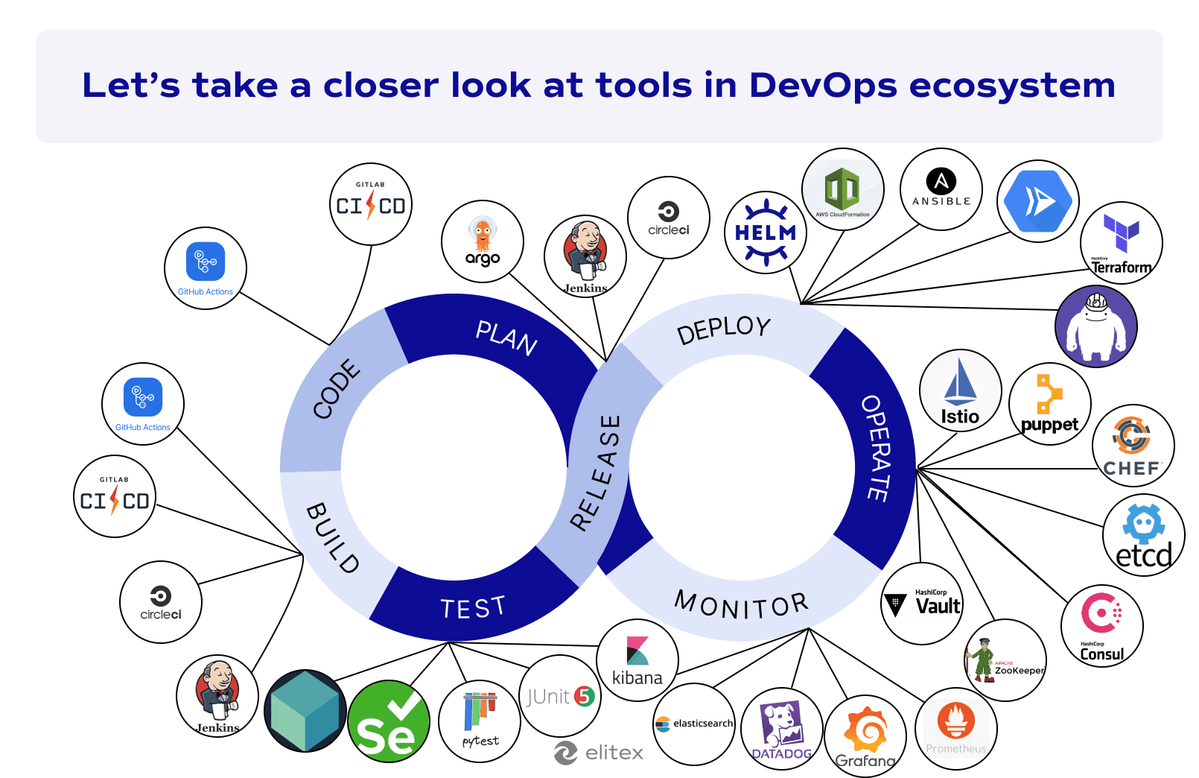The image size is (1199, 778).
Task: Click the kibana logo
Action: (x=637, y=660)
